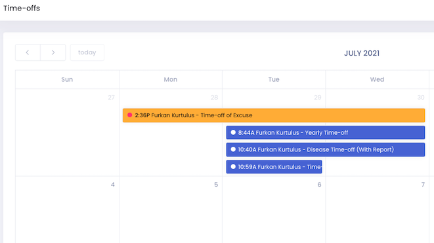Click the today button

click(87, 52)
